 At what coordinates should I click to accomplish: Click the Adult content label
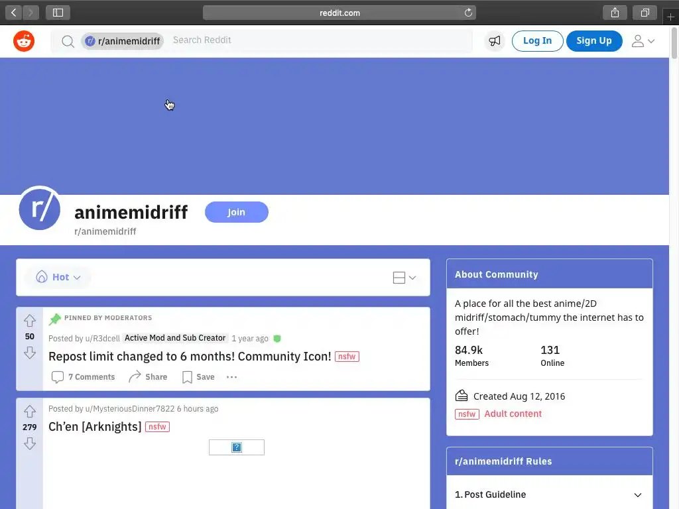(x=513, y=414)
